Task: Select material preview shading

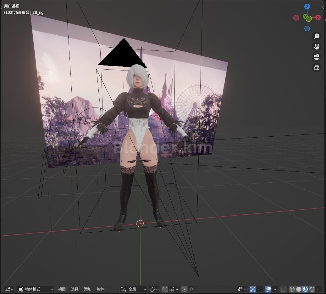Action: [305, 289]
